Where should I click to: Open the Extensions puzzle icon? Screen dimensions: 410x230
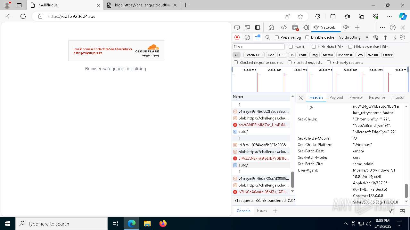317,16
